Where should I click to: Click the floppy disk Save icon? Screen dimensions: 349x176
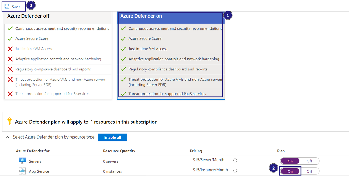[7, 6]
